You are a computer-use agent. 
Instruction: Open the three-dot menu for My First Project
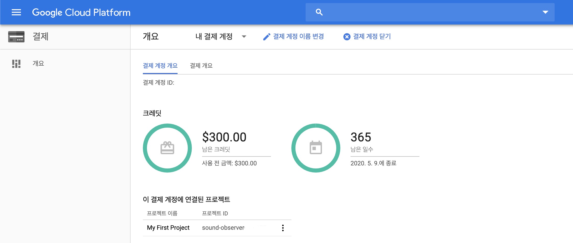coord(283,228)
